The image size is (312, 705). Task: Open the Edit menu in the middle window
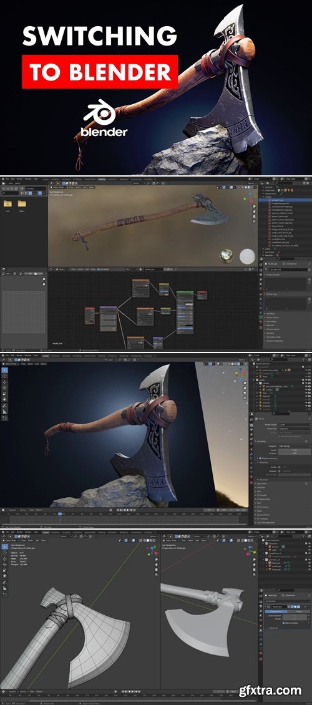[x=13, y=356]
